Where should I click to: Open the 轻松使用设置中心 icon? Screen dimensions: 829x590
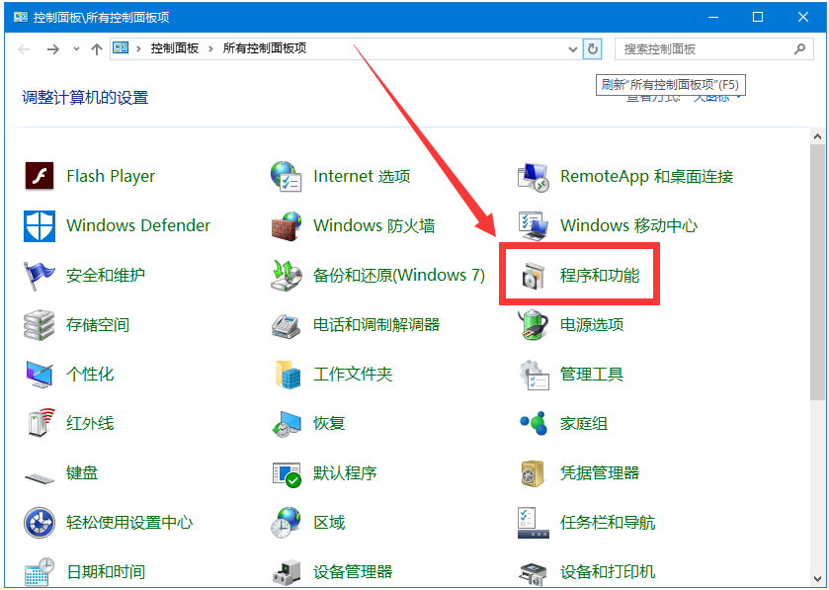(x=40, y=523)
